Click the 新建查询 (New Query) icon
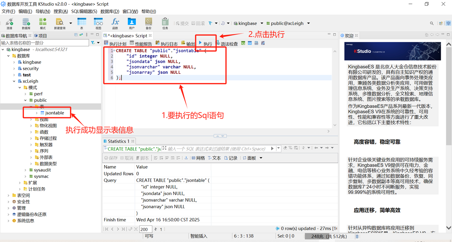The image size is (452, 242). [x=60, y=23]
